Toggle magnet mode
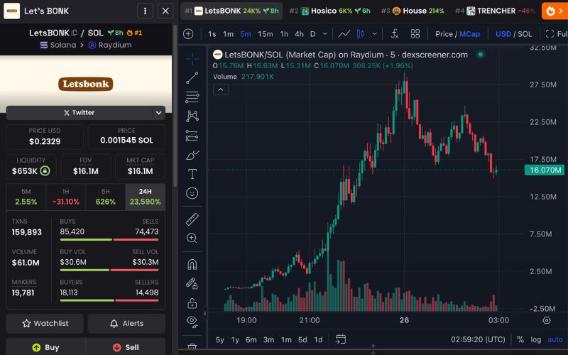The width and height of the screenshot is (568, 355). pyautogui.click(x=192, y=264)
